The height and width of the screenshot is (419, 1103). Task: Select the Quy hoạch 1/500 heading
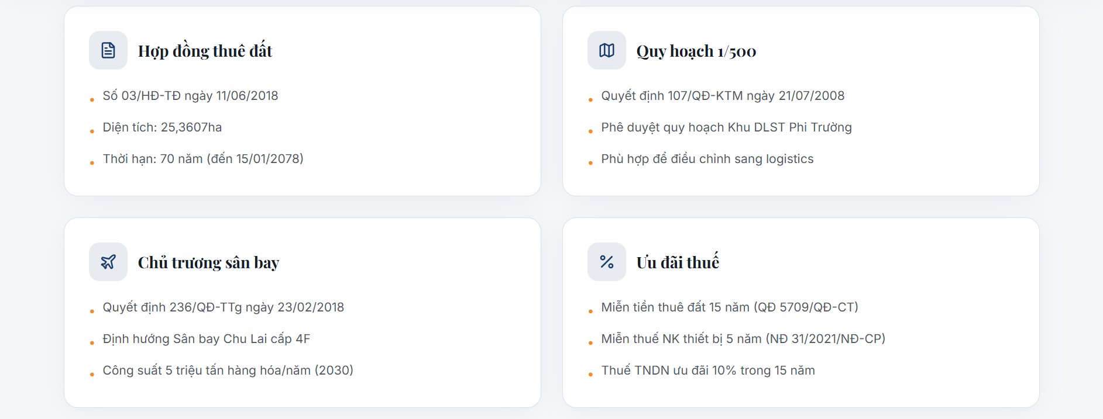[x=696, y=51]
